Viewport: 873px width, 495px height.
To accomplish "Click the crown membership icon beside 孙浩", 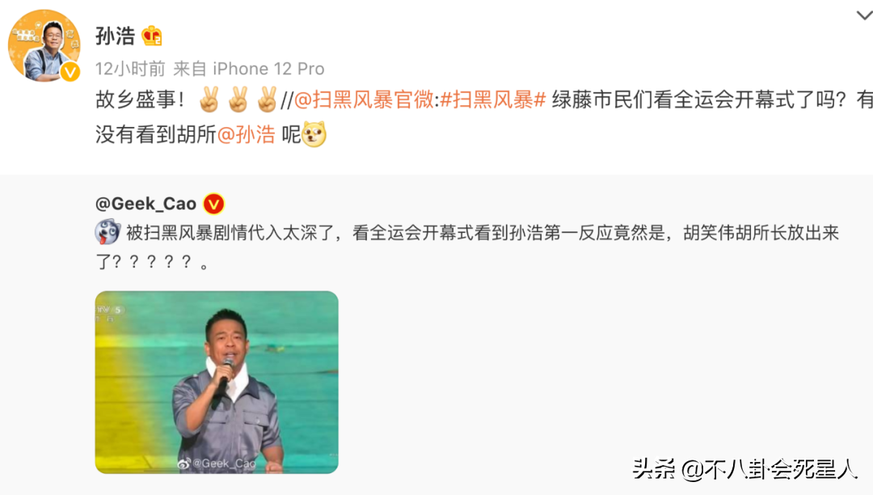I will coord(151,36).
